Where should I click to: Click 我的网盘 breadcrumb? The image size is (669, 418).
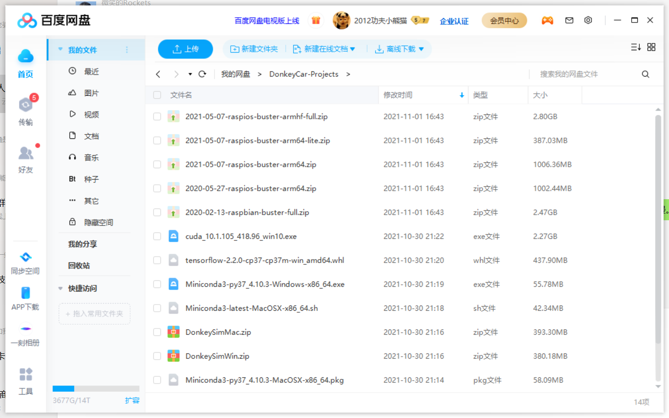[x=235, y=74]
